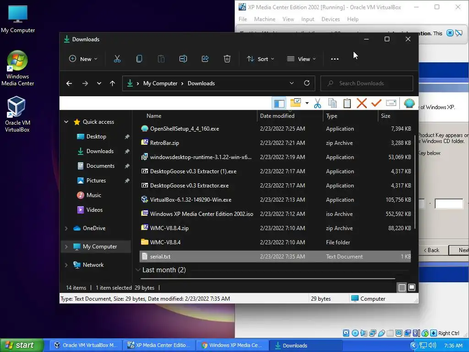The width and height of the screenshot is (469, 352).
Task: Select Documents in Quick access
Action: pos(100,166)
